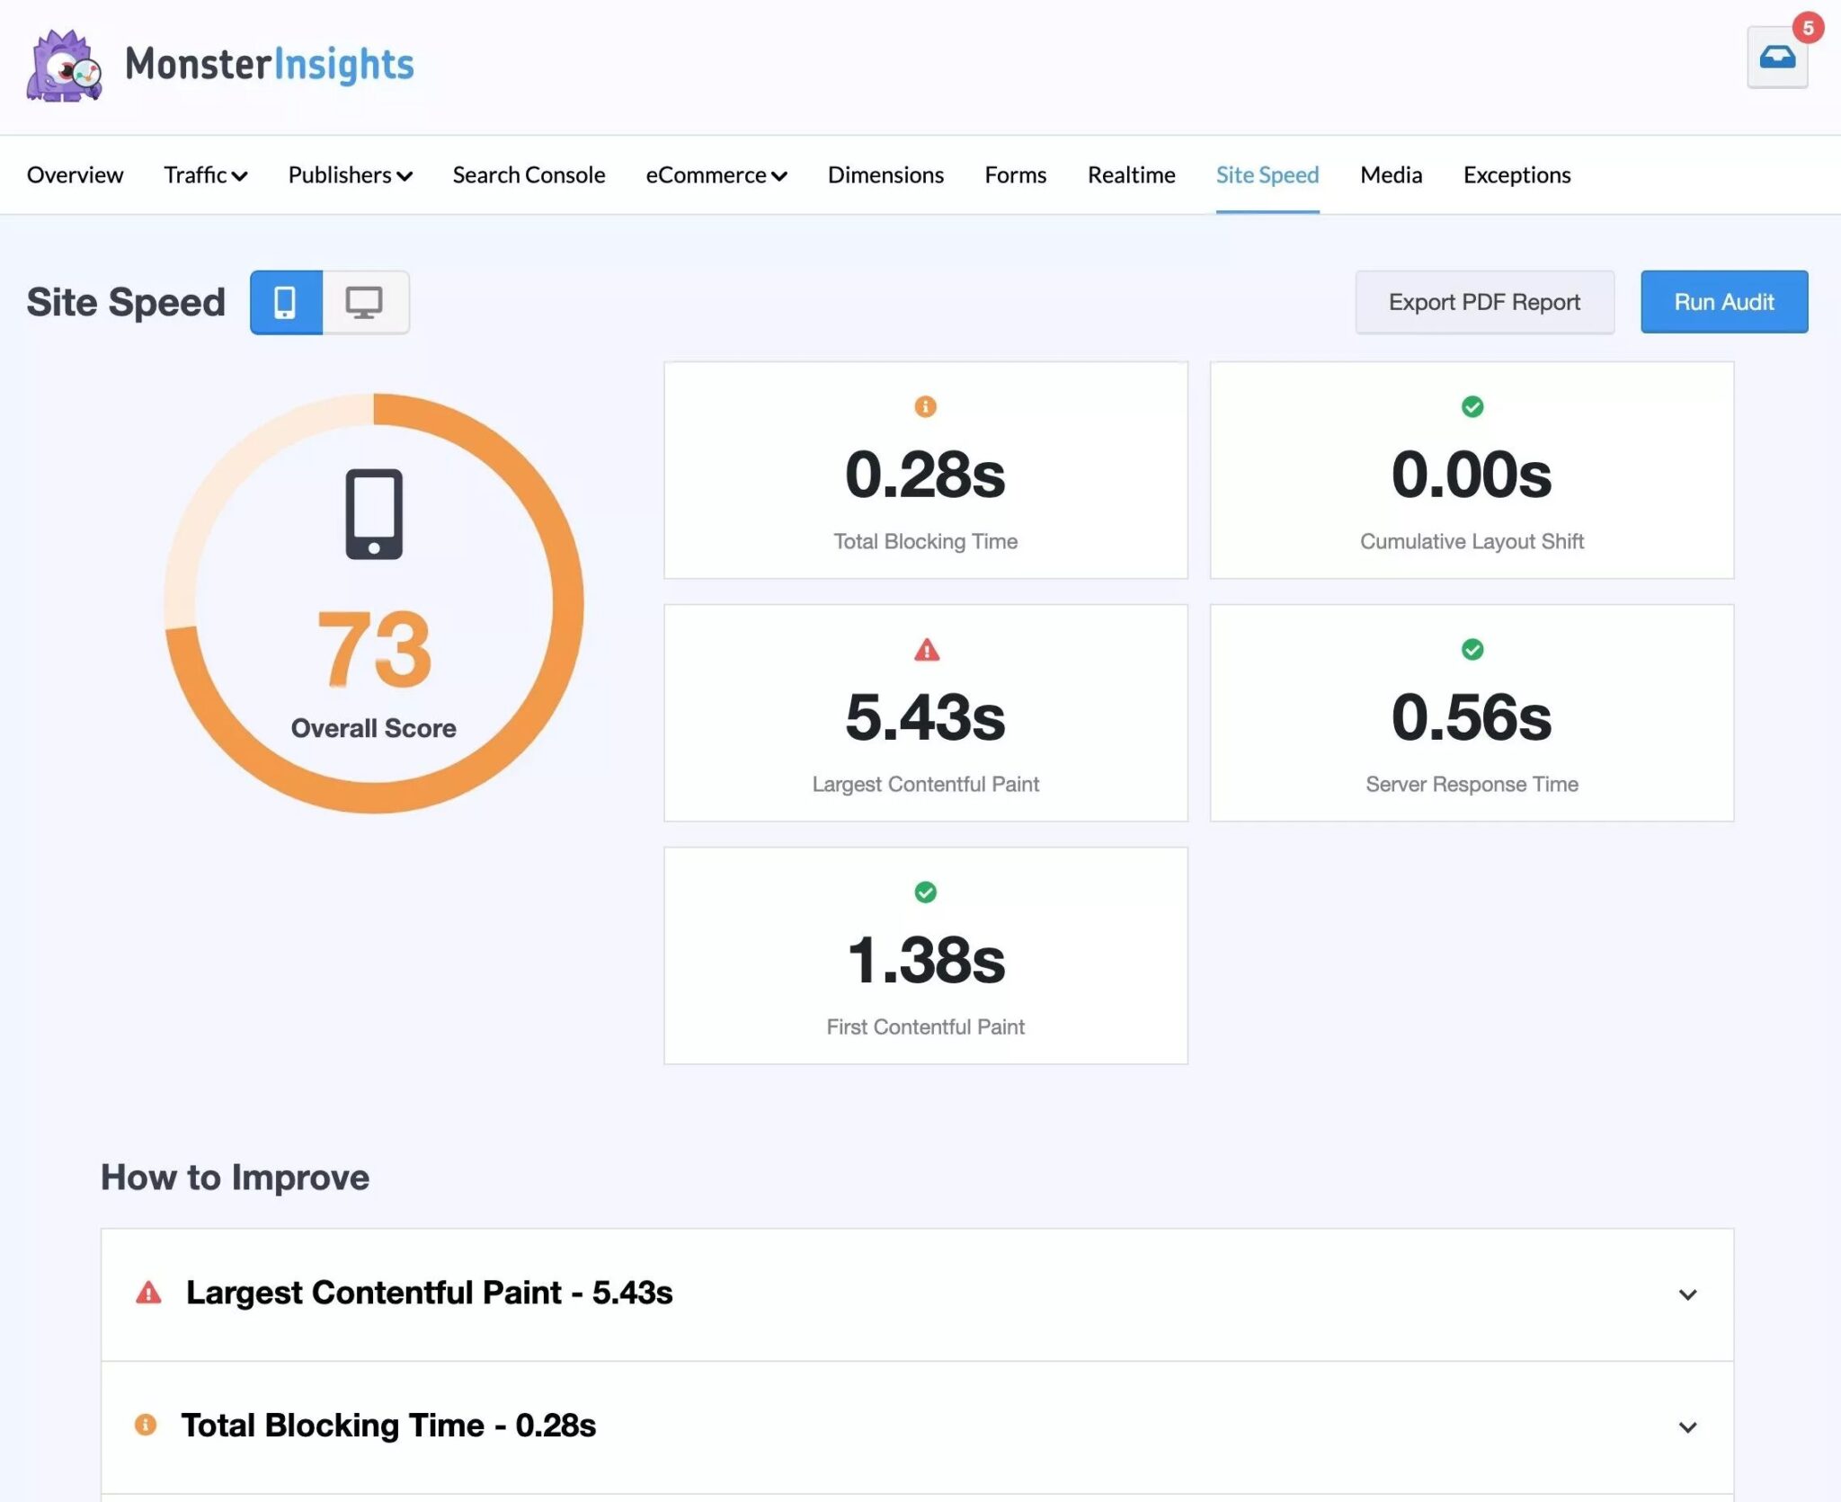This screenshot has width=1841, height=1502.
Task: Click the warning icon above Largest Contentful Paint
Action: coord(925,651)
